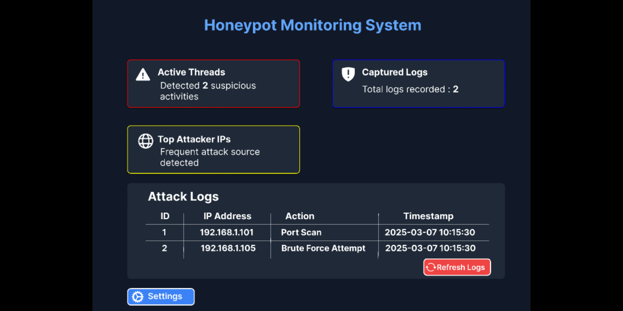Click the warning triangle icon in Active Threads
623x311 pixels.
coord(143,75)
